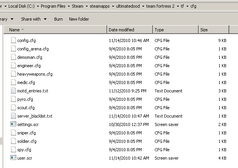The image size is (238, 168).
Task: Click the user.scr file name
Action: 24,158
